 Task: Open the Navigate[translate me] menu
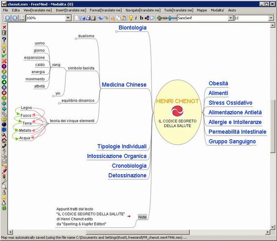click(x=143, y=10)
